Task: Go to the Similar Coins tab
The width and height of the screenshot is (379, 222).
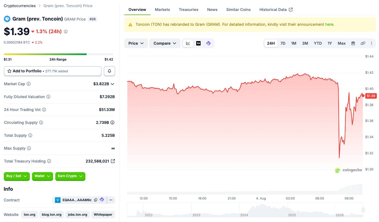Action: (x=238, y=10)
